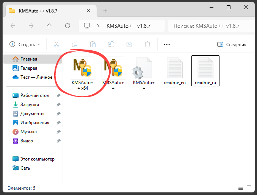Refresh the current folder view
Image resolution: width=257 pixels, height=195 pixels.
67,26
